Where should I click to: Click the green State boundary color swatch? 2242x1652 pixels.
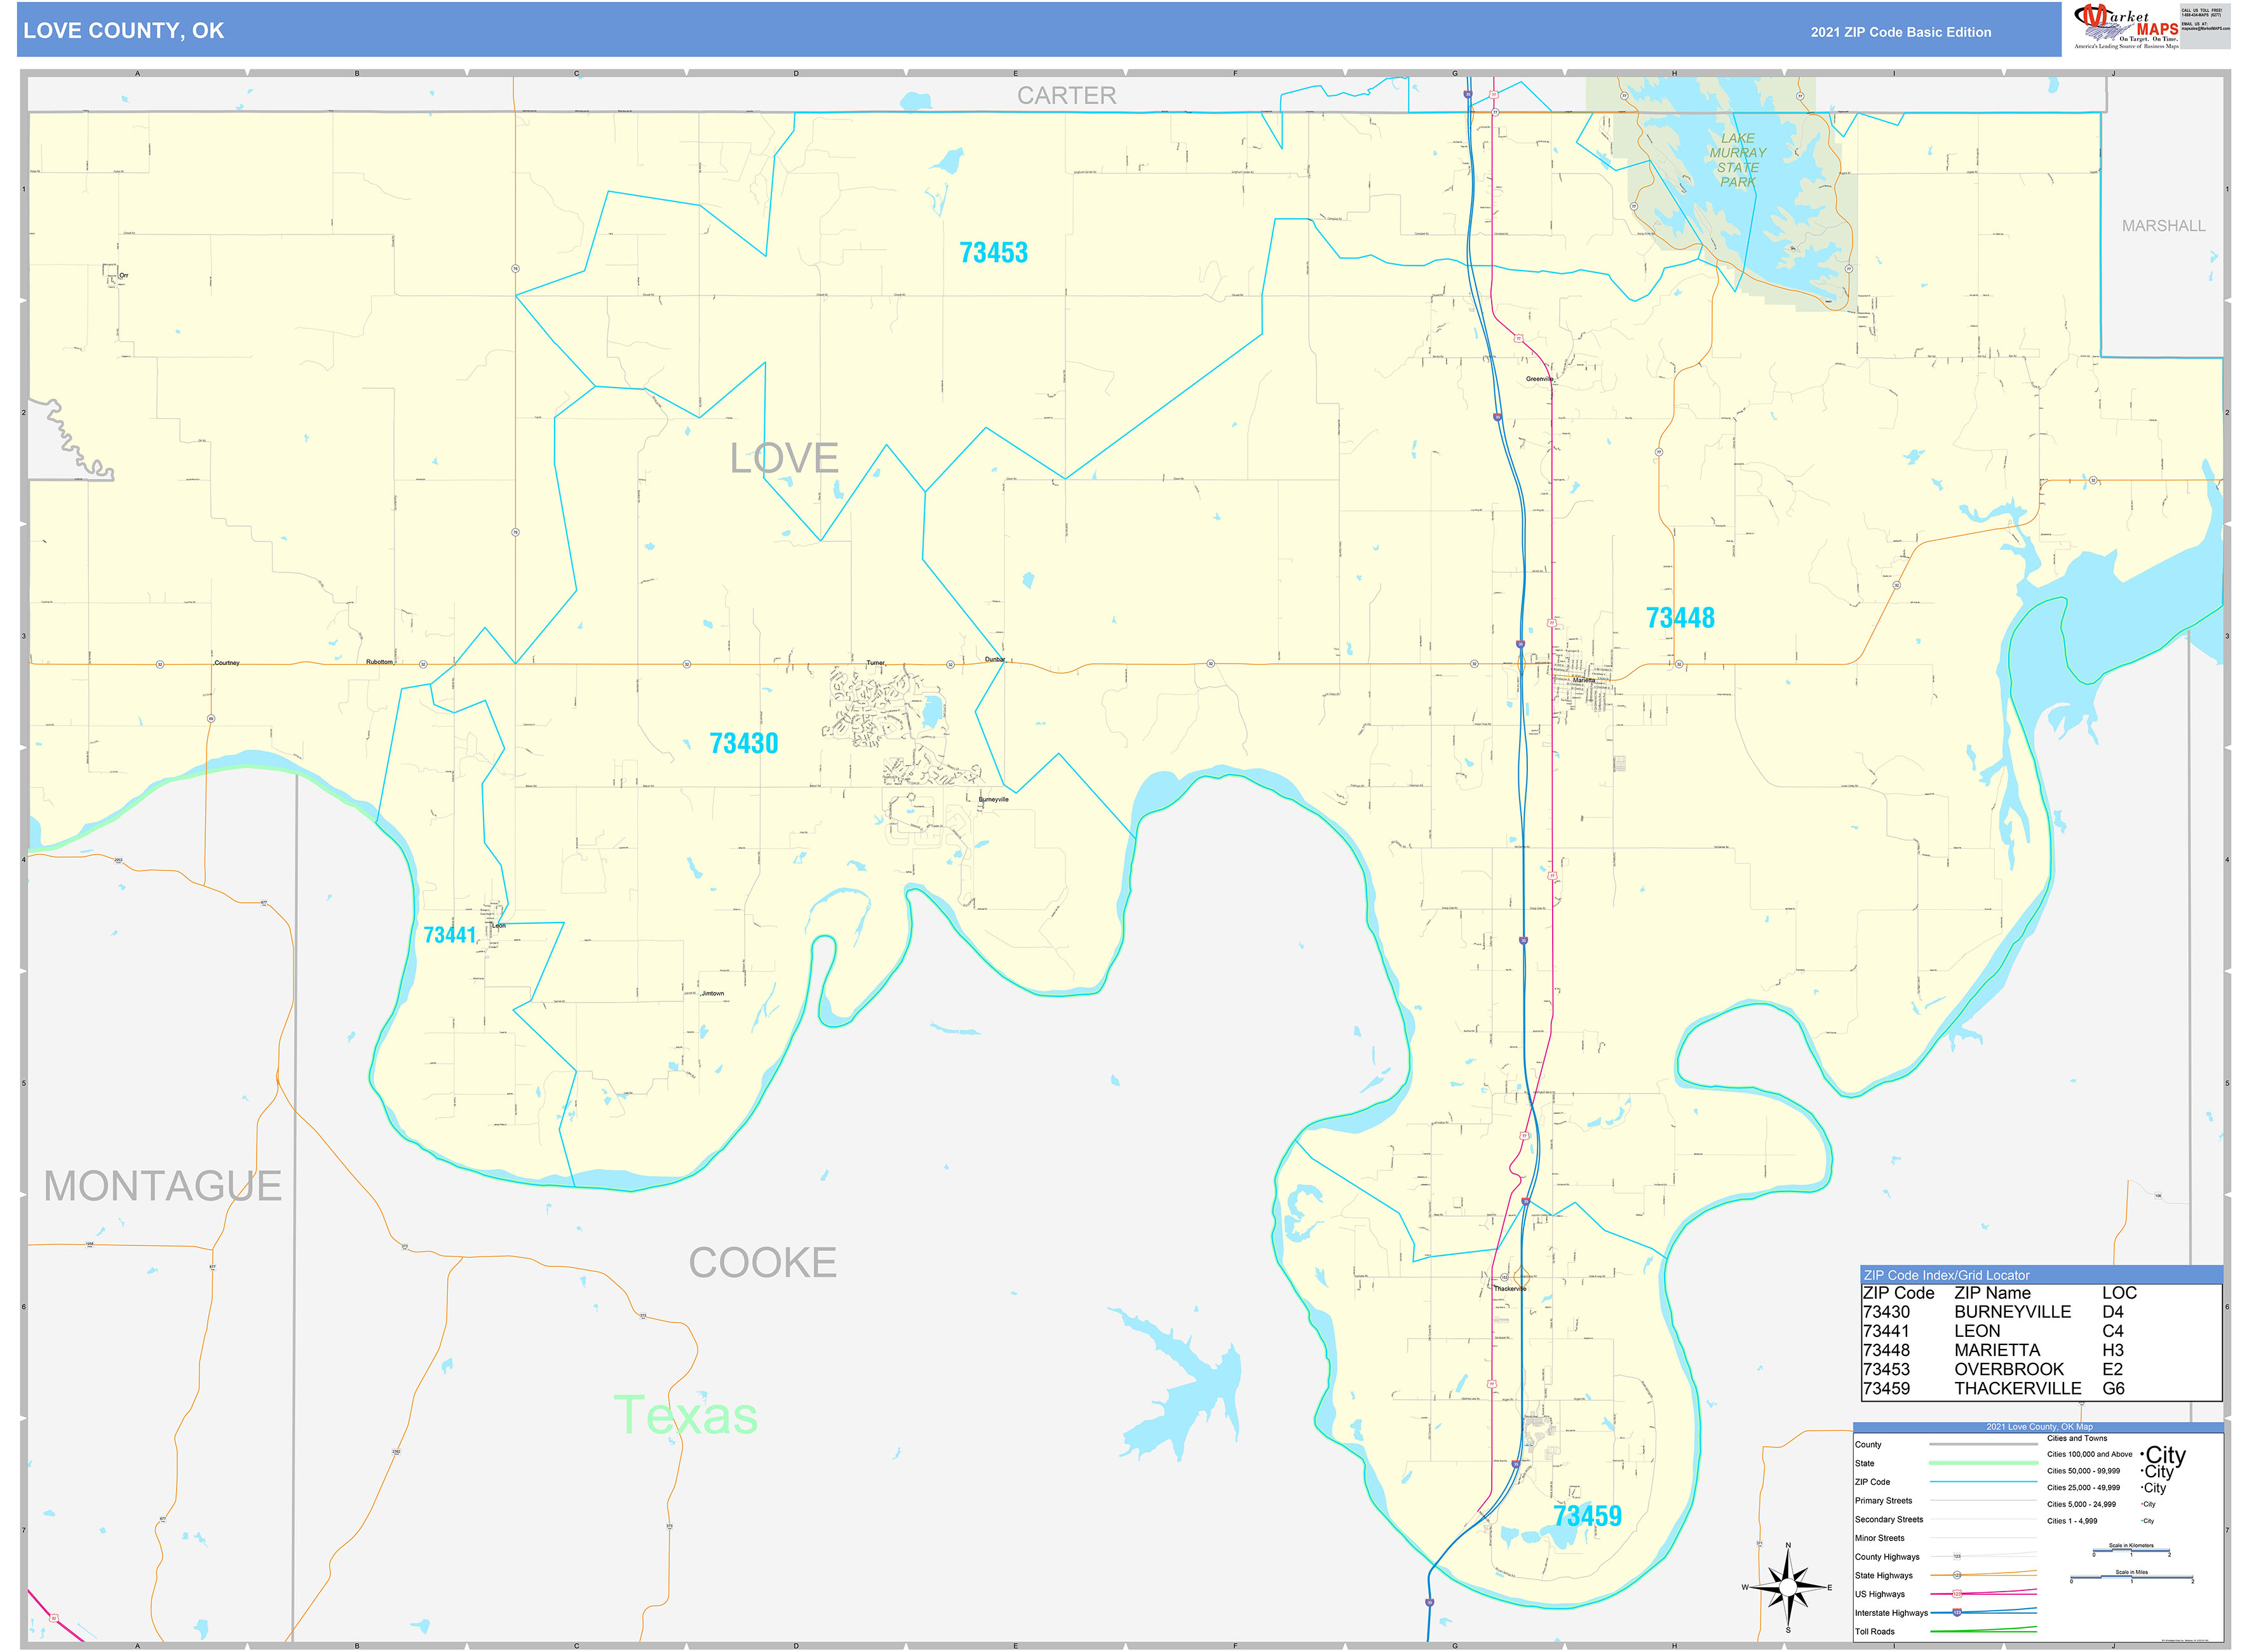tap(1984, 1462)
